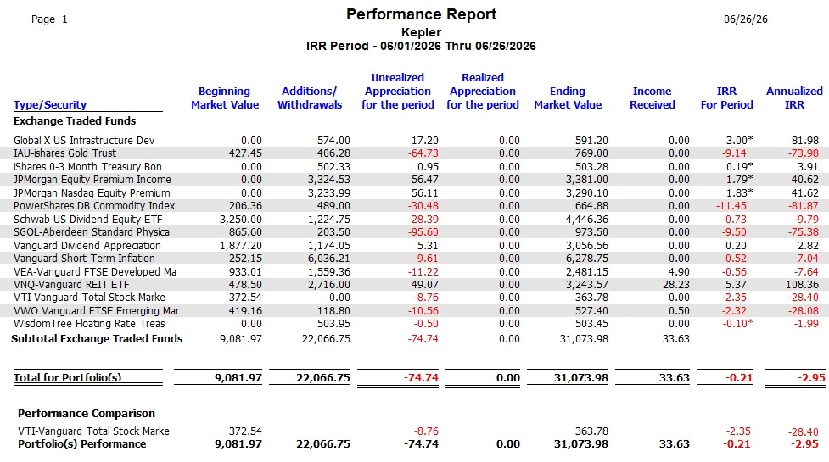The image size is (829, 462).
Task: Click the Income Received column header
Action: coord(652,98)
